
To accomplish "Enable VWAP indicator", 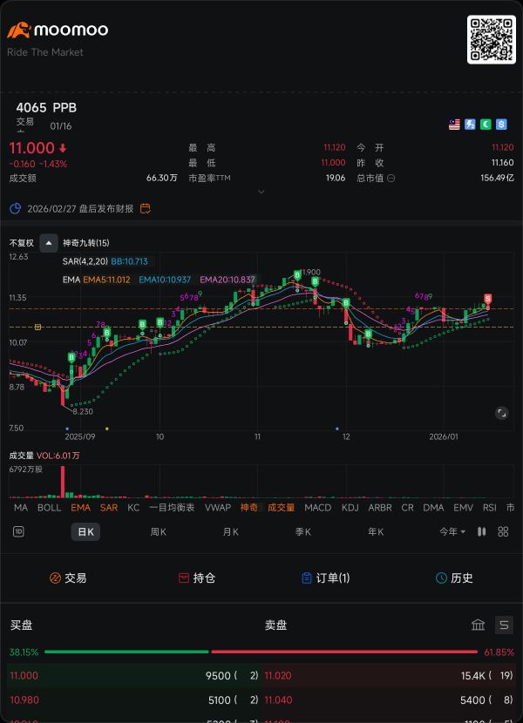I will click(218, 508).
